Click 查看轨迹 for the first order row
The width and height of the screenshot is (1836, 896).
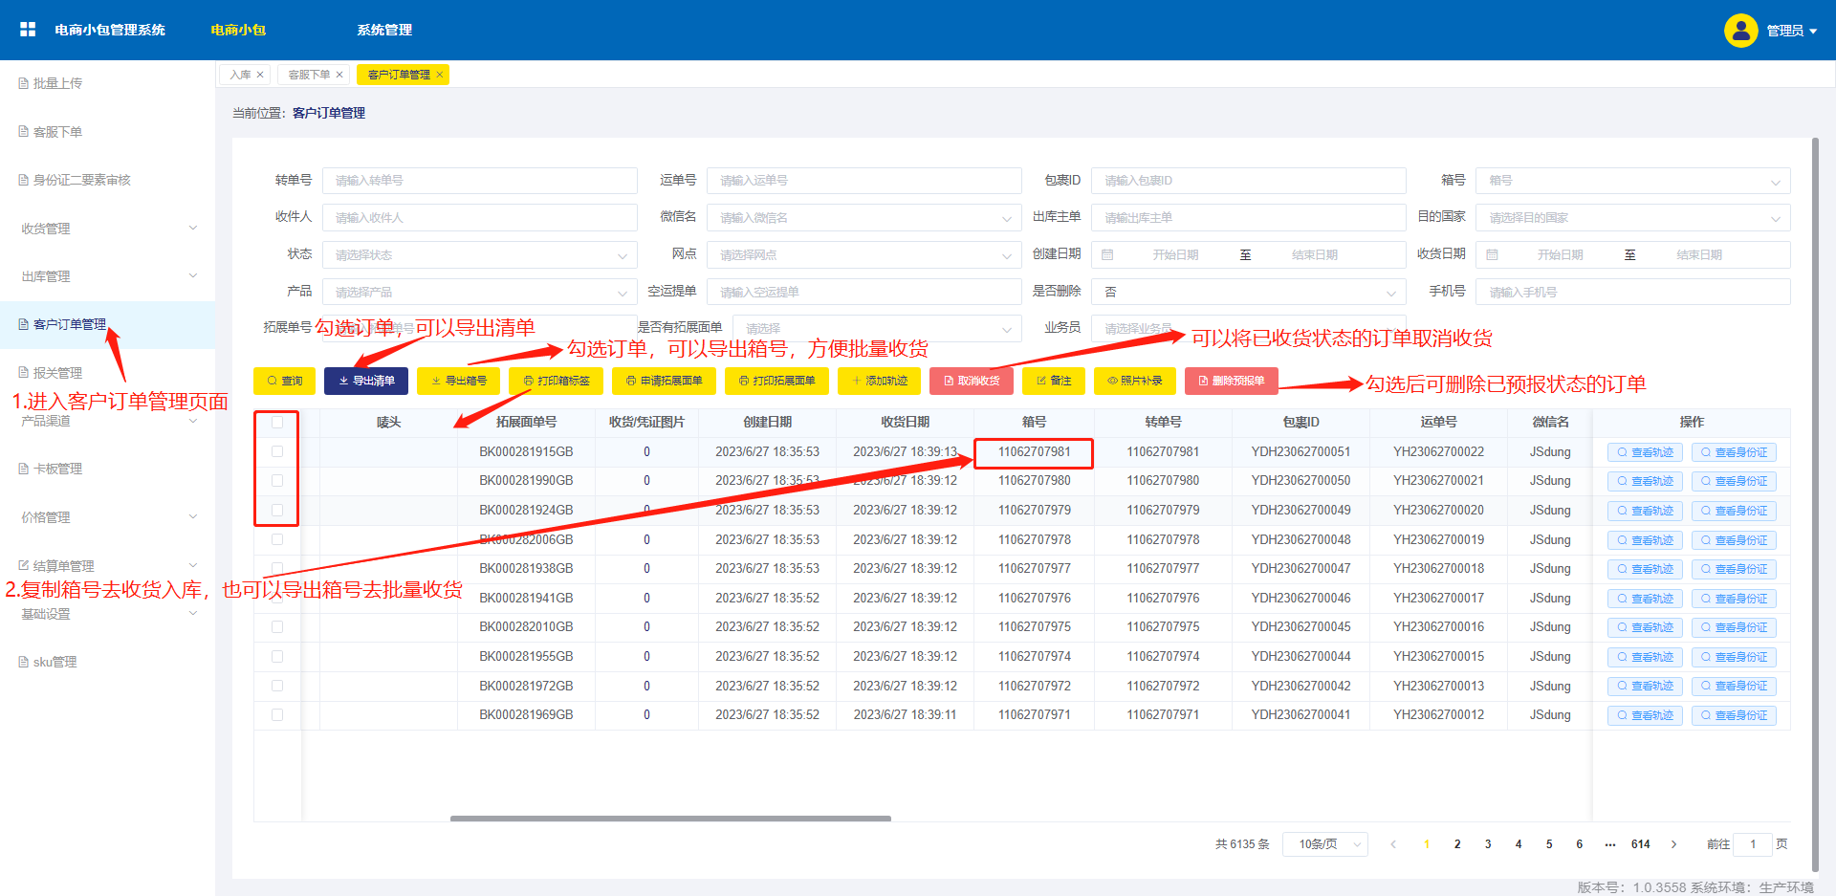(x=1645, y=452)
